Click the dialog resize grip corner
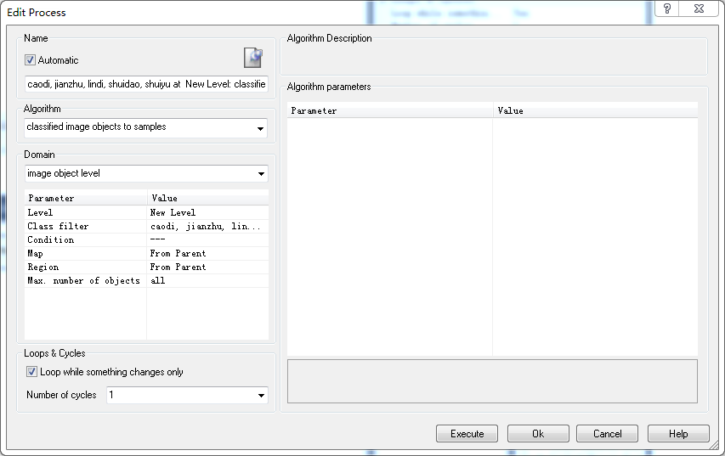 pos(714,445)
